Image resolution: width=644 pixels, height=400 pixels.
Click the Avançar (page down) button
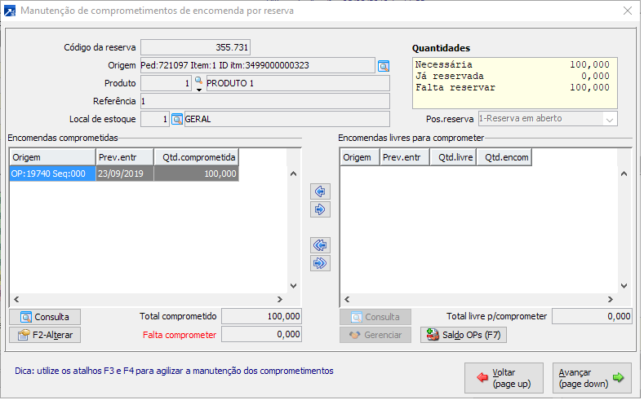(x=592, y=378)
